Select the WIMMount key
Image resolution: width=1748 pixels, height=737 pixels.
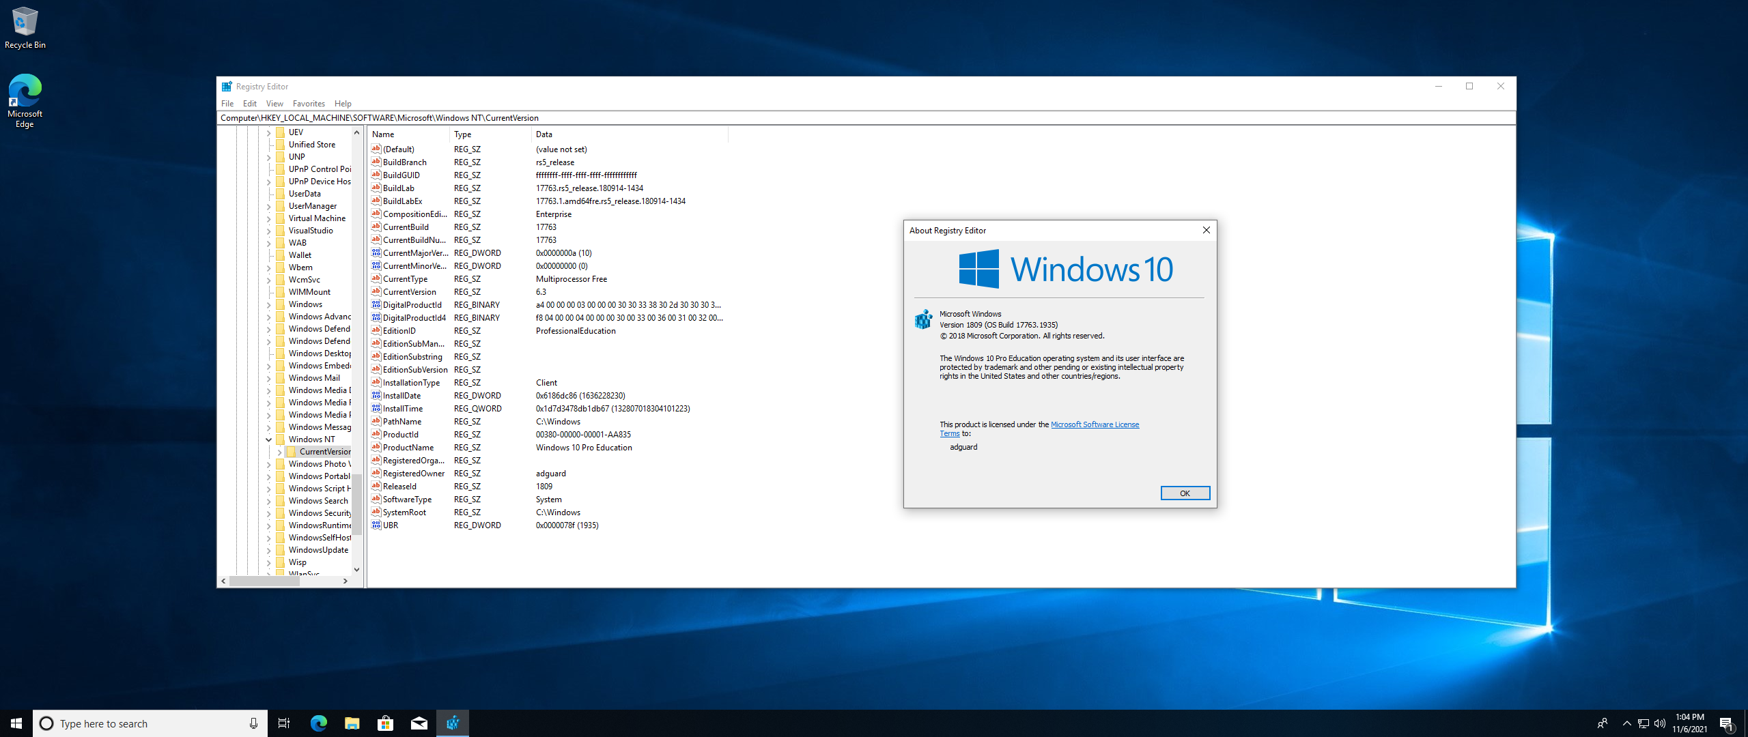pyautogui.click(x=309, y=292)
